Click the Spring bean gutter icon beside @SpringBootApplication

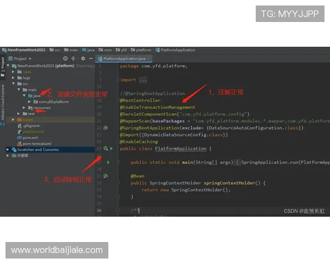click(106, 128)
